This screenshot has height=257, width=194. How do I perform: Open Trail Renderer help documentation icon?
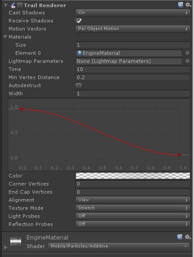pyautogui.click(x=180, y=5)
